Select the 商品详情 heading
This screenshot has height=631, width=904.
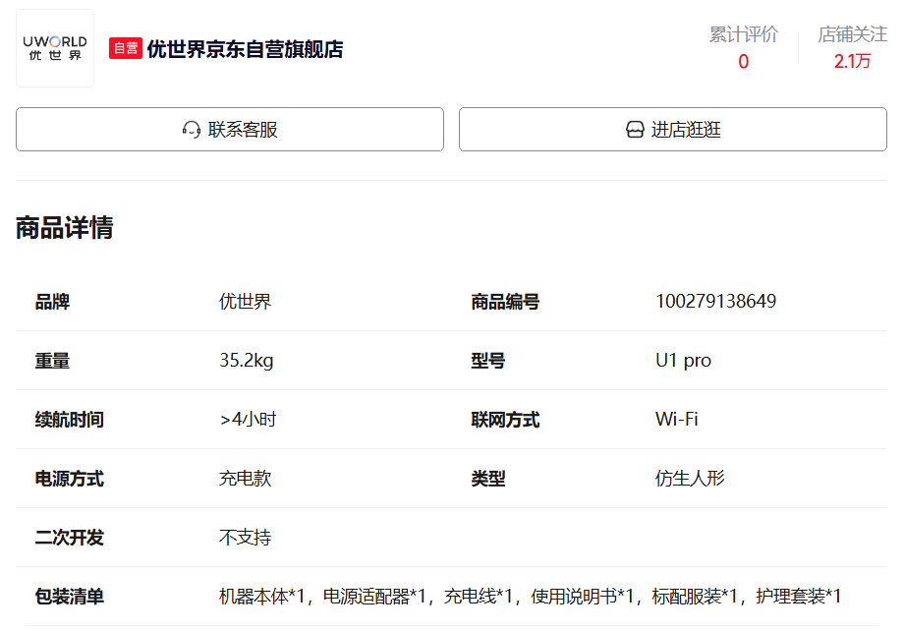65,227
